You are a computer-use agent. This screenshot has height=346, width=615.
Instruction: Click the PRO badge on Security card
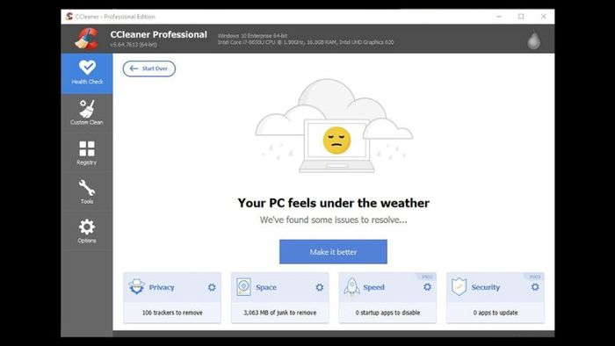(x=535, y=277)
